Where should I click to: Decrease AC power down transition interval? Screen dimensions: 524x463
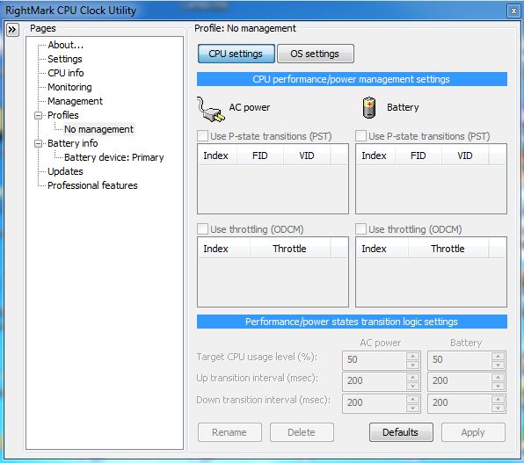[412, 408]
